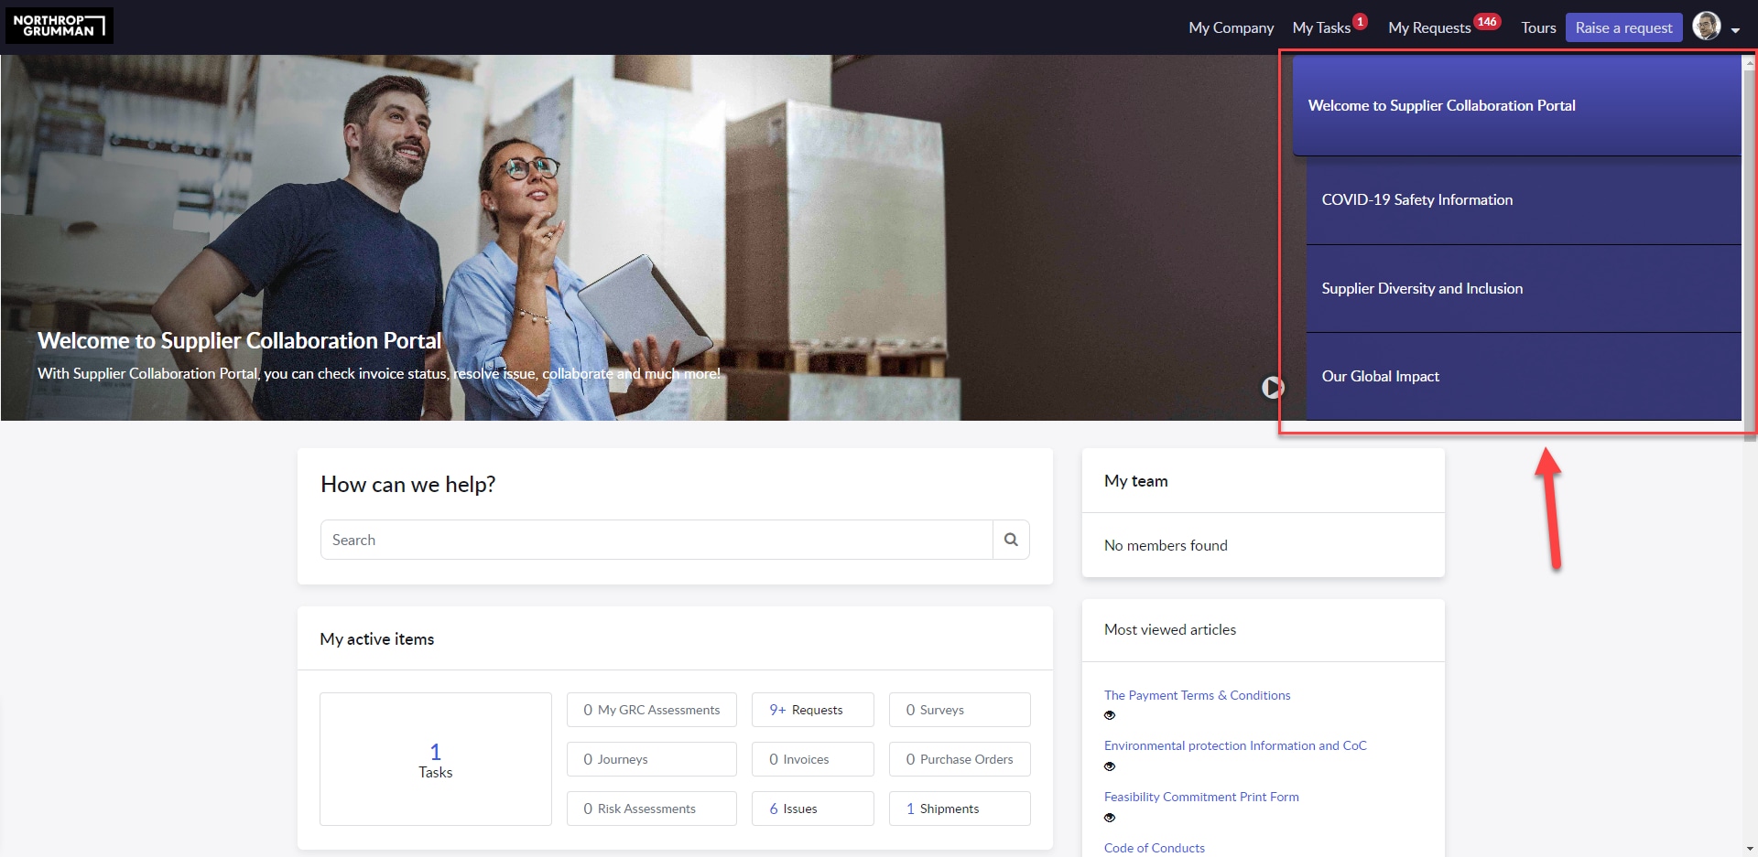Click the Raise a request button
The height and width of the screenshot is (857, 1758).
(x=1623, y=27)
